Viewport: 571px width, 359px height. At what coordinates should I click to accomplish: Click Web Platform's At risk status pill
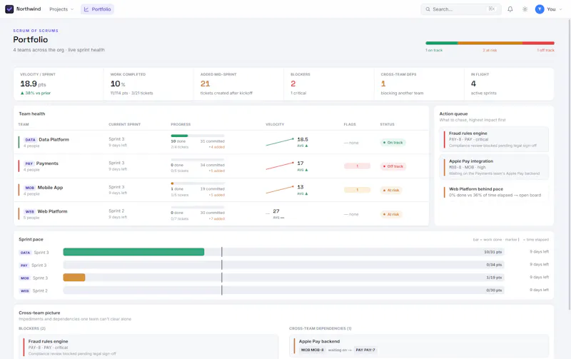tap(390, 214)
